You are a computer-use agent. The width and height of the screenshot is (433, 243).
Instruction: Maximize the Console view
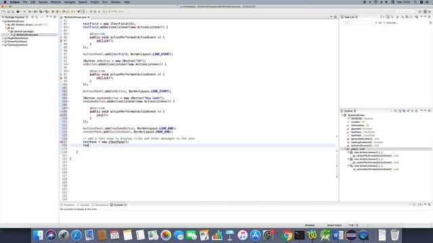pos(429,205)
